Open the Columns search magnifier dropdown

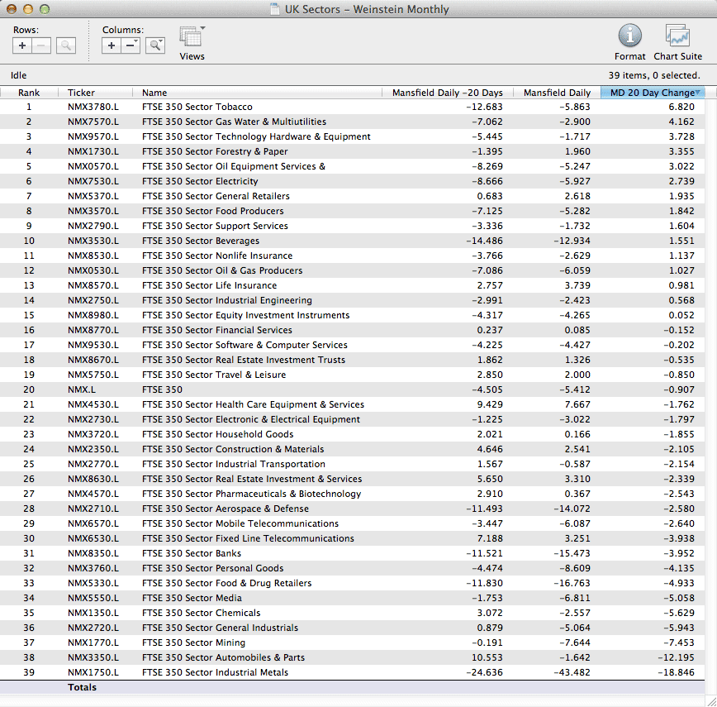coord(155,46)
